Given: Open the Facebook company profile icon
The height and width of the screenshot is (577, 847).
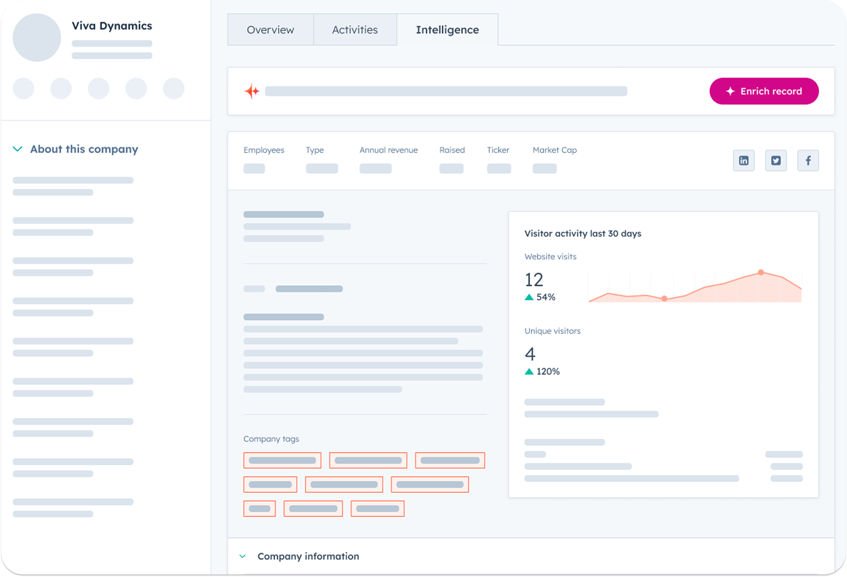Looking at the screenshot, I should coord(808,160).
